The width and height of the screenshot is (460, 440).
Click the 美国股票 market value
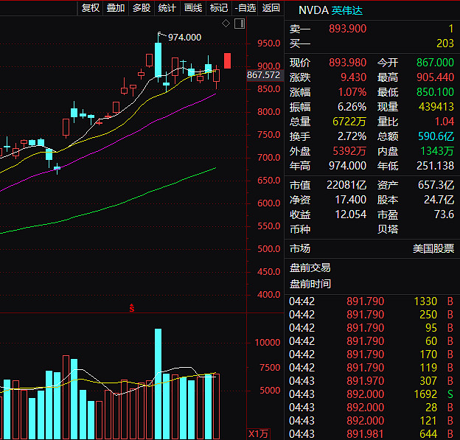pyautogui.click(x=433, y=249)
